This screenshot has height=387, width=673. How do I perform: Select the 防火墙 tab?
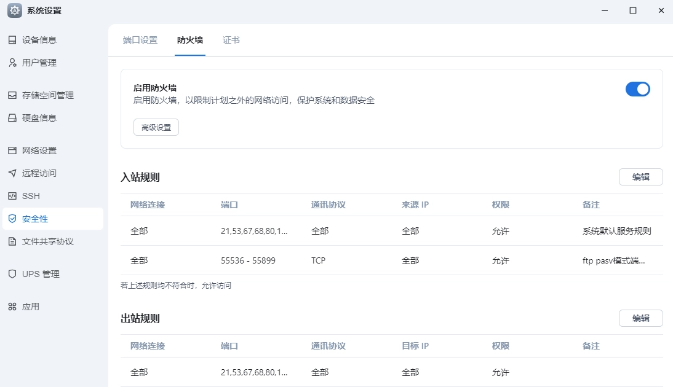click(189, 39)
